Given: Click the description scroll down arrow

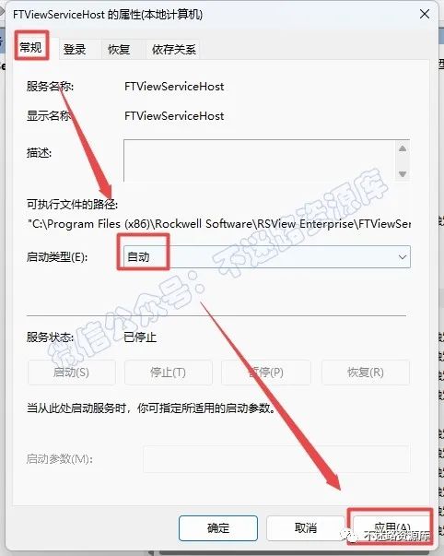Looking at the screenshot, I should [x=403, y=173].
